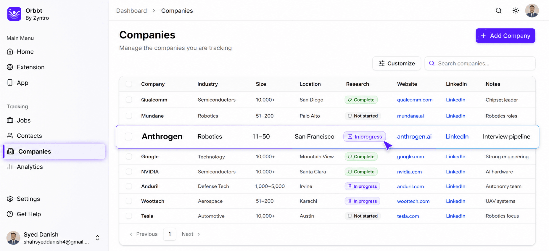Select the Google row checkbox
549x251 pixels.
click(129, 157)
